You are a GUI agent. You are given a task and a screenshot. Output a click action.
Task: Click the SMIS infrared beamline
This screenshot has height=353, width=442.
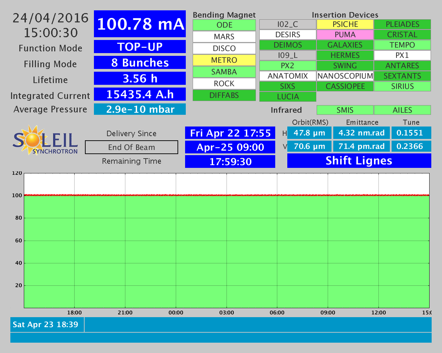pyautogui.click(x=345, y=110)
